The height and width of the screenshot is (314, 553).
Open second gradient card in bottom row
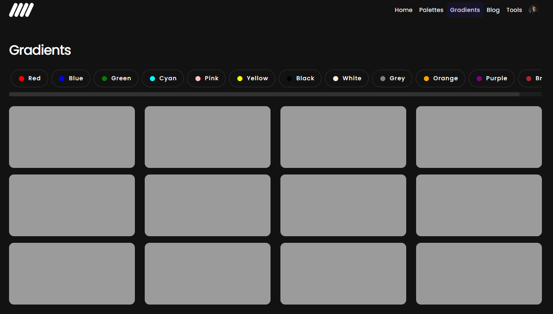208,274
